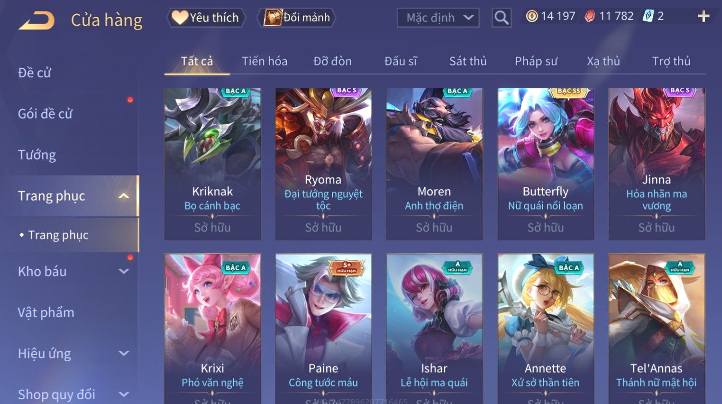Tap the red gem currency icon

pos(590,16)
